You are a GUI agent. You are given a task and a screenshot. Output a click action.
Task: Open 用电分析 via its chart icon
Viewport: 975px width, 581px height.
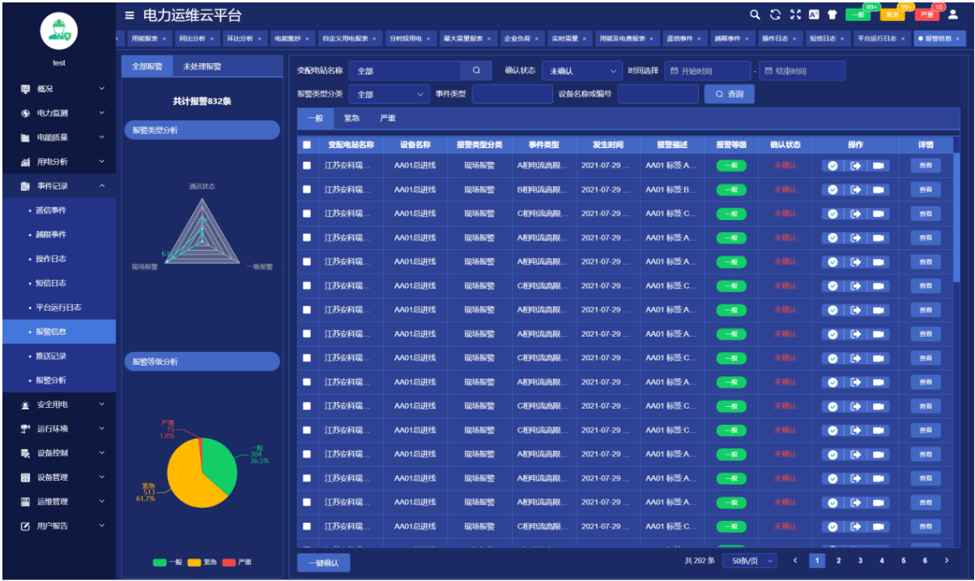pos(25,162)
